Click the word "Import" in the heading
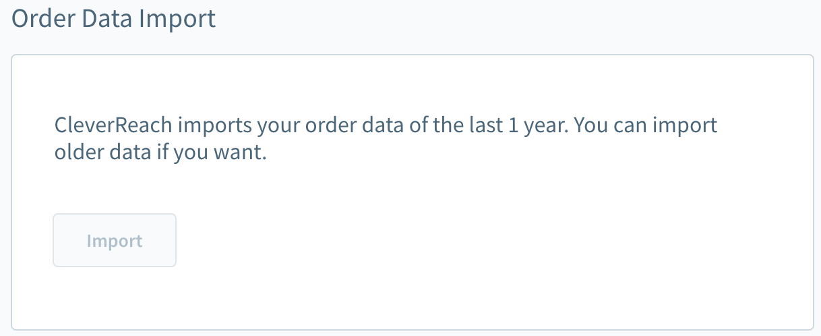The image size is (821, 336). click(x=177, y=18)
